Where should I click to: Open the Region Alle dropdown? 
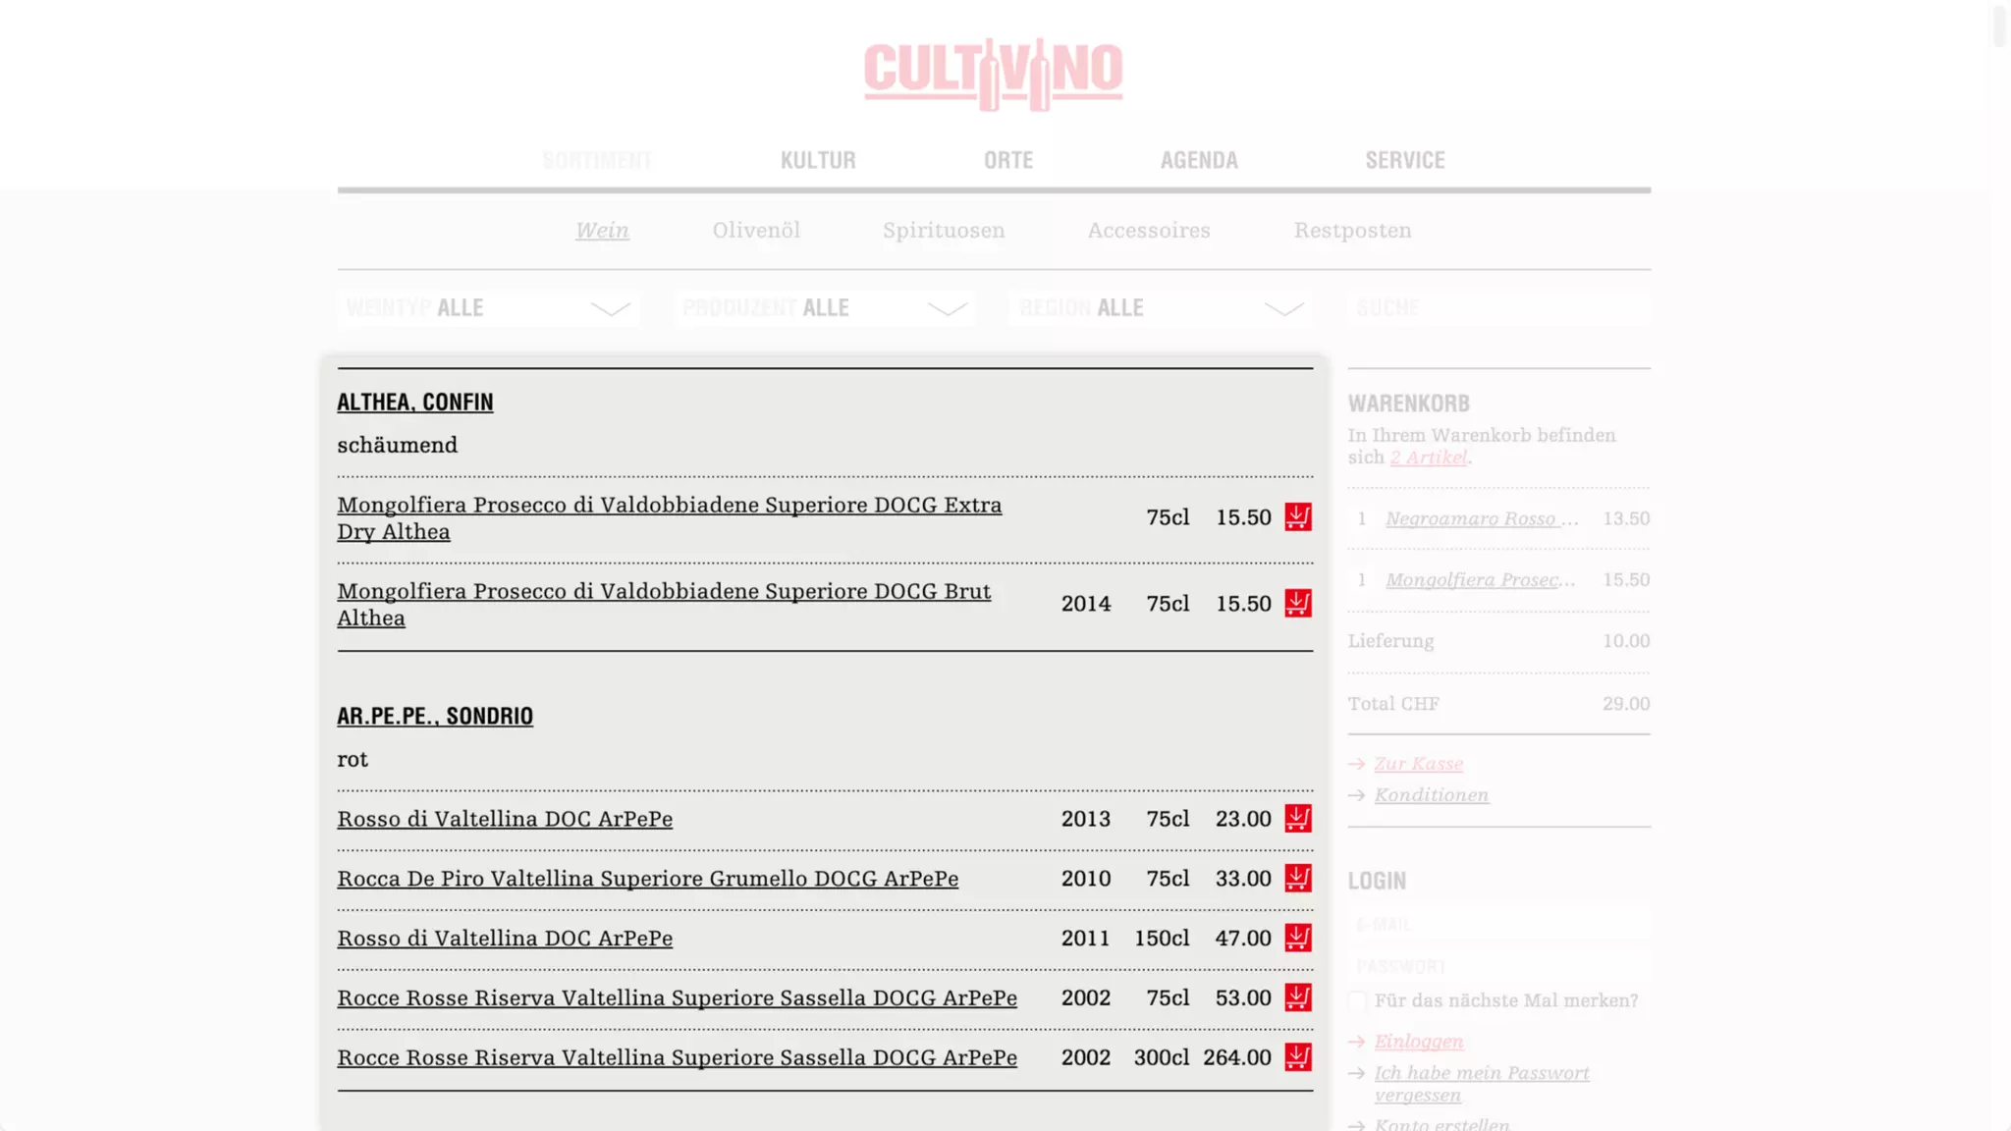[x=1161, y=308]
